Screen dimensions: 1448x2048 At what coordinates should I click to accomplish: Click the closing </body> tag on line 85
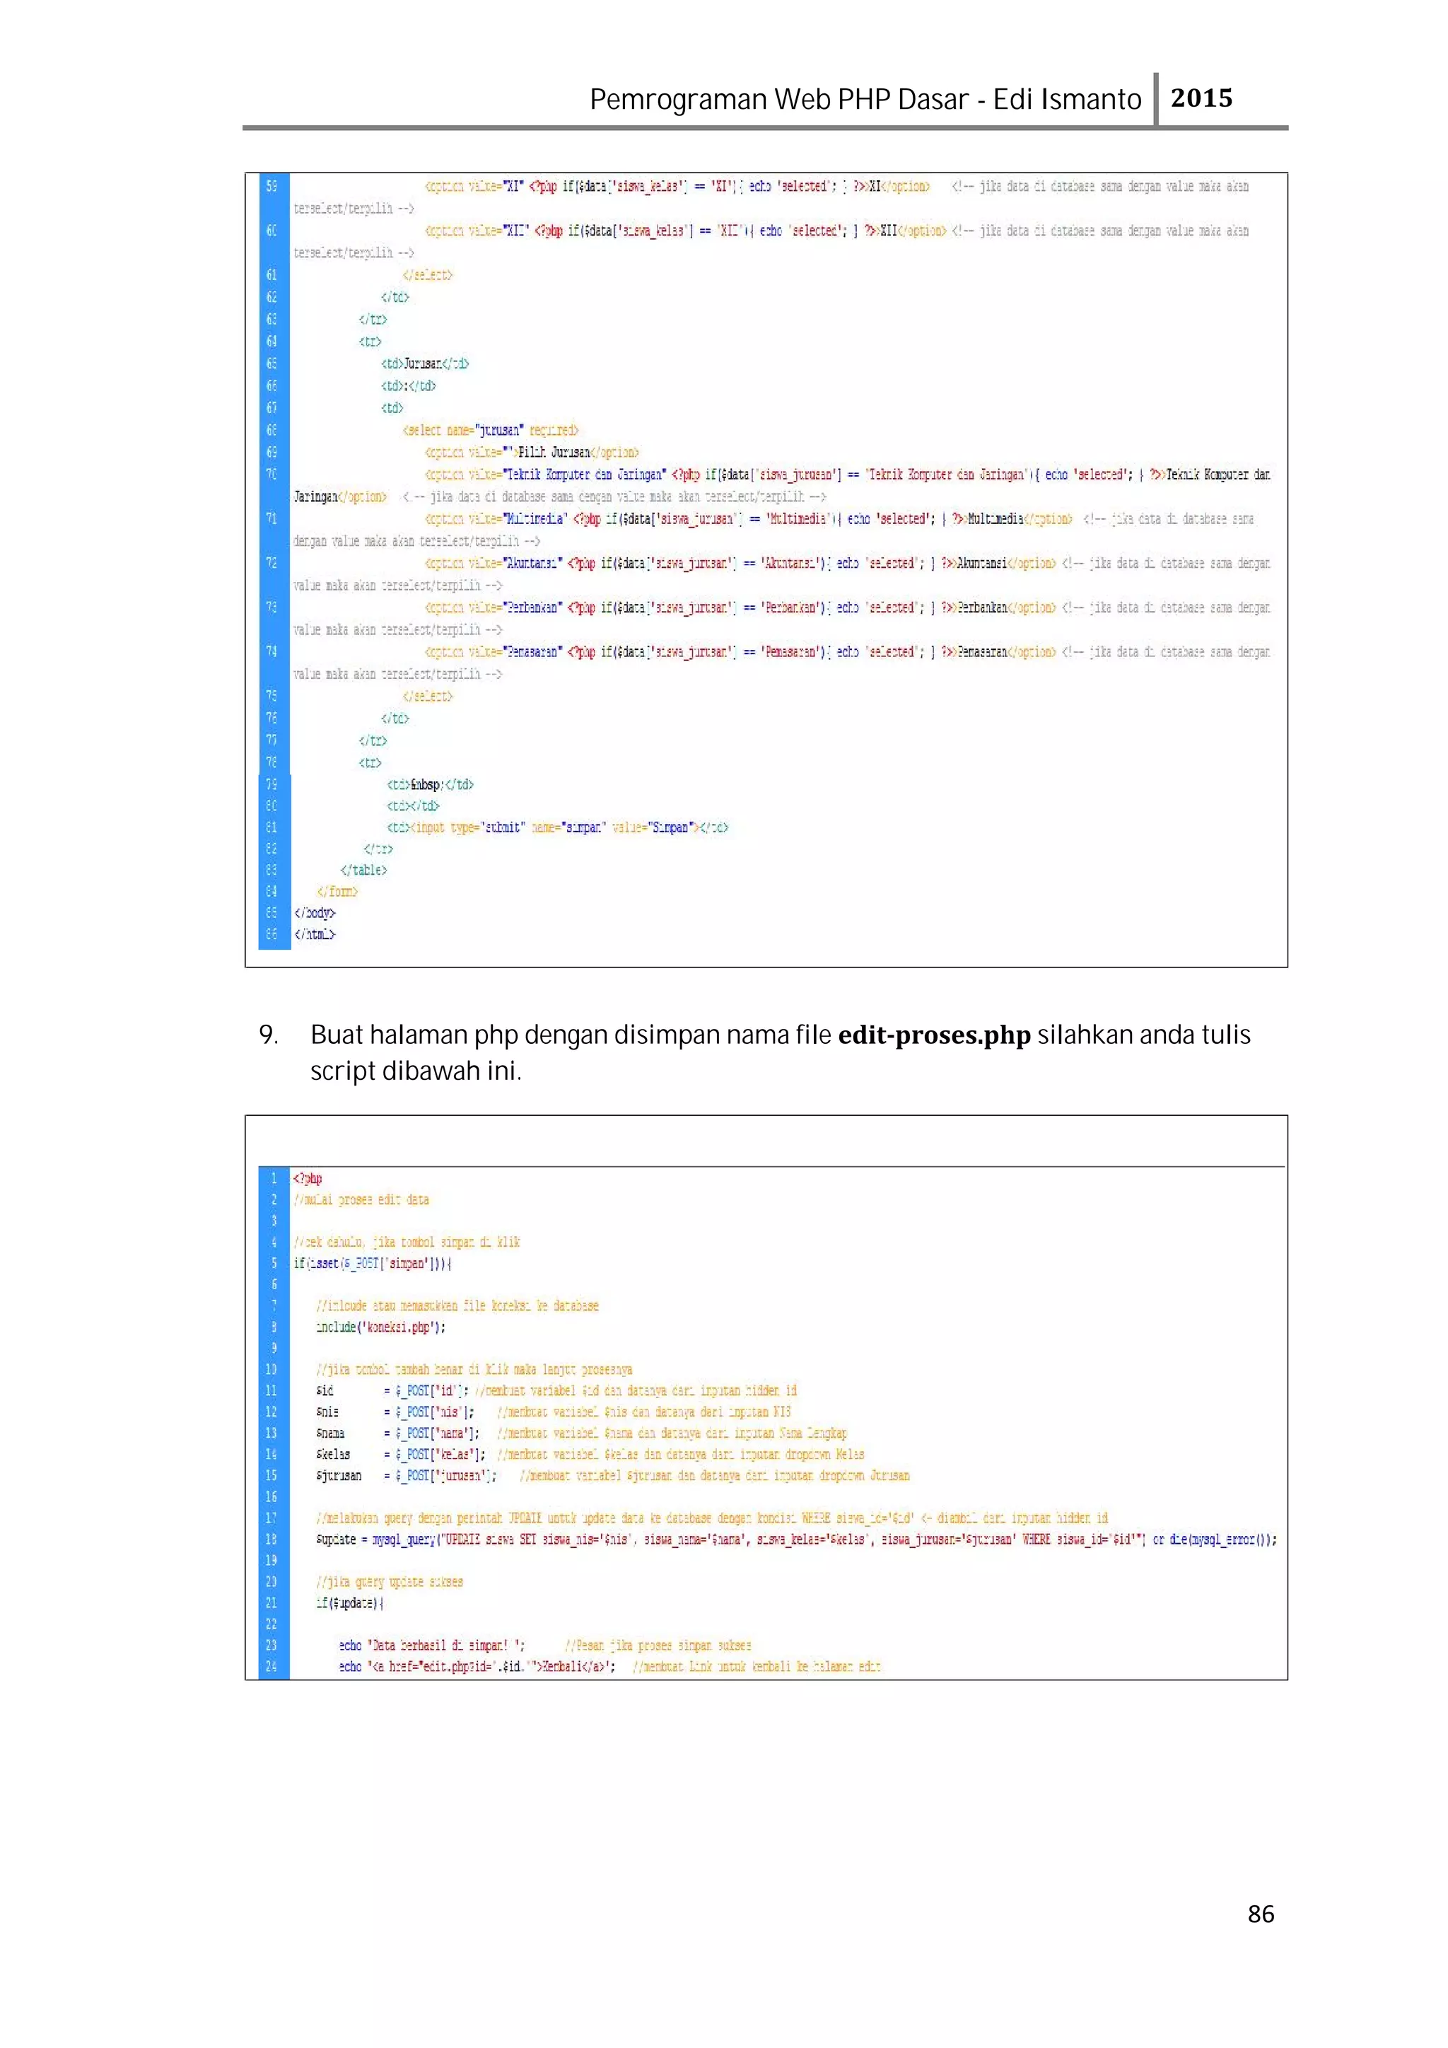pyautogui.click(x=315, y=912)
